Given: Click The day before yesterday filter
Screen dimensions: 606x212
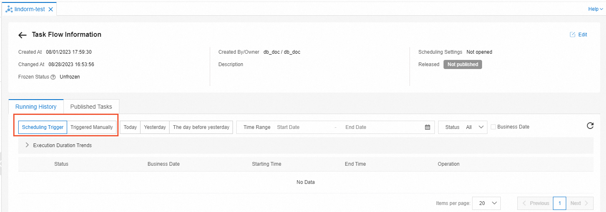Looking at the screenshot, I should tap(201, 127).
